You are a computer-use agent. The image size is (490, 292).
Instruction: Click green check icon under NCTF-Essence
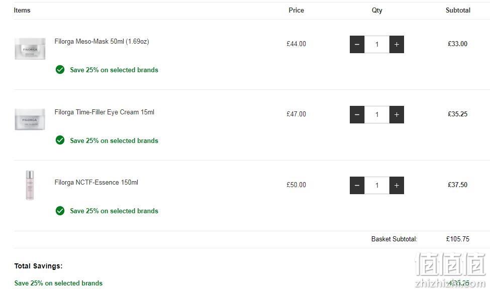tap(60, 211)
